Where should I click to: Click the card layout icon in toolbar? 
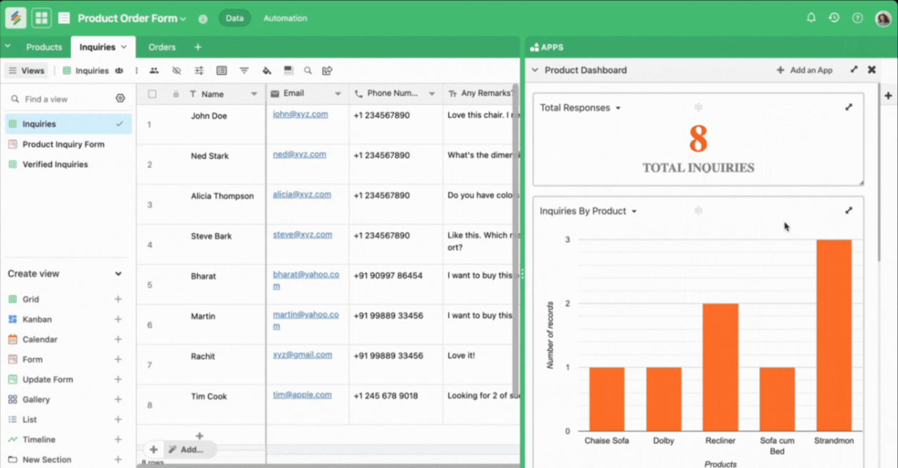coord(288,71)
